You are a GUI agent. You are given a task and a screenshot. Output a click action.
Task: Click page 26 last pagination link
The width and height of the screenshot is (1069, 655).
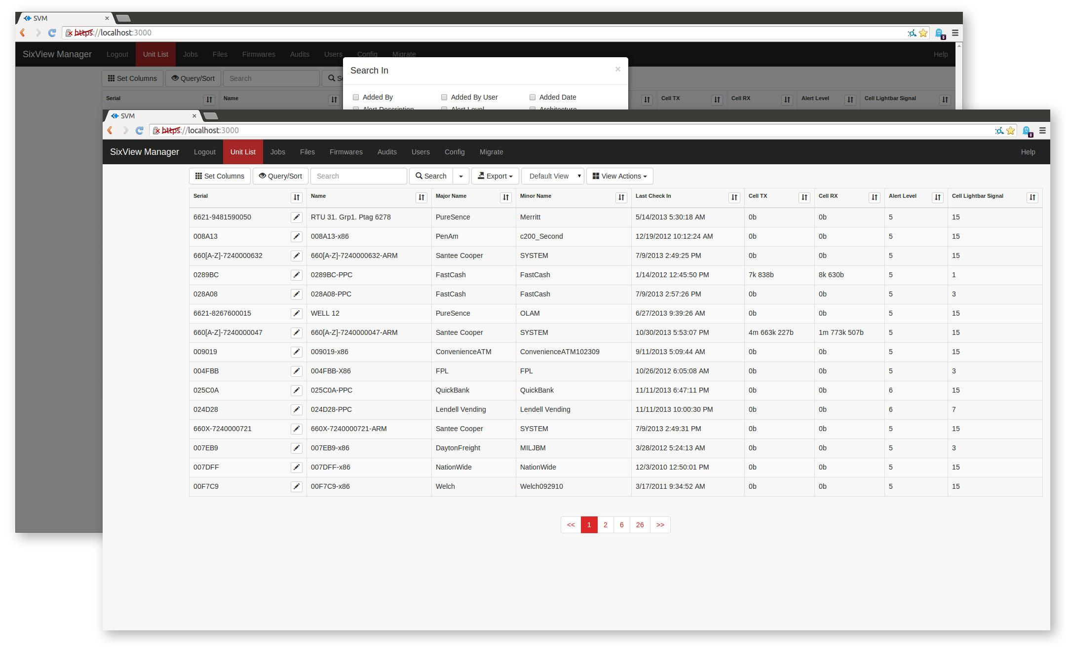[x=640, y=524]
